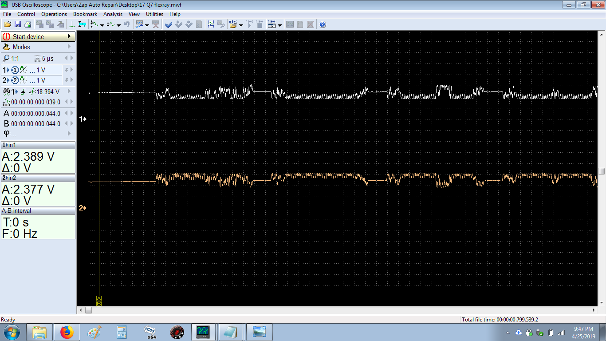Screen dimensions: 606x341
Task: Click the red X marker-removal toolbar icon
Action: click(155, 24)
